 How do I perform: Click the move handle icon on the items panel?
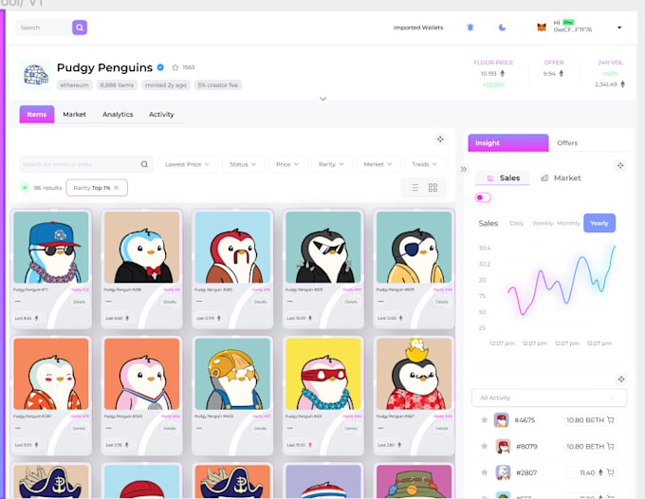(x=440, y=139)
